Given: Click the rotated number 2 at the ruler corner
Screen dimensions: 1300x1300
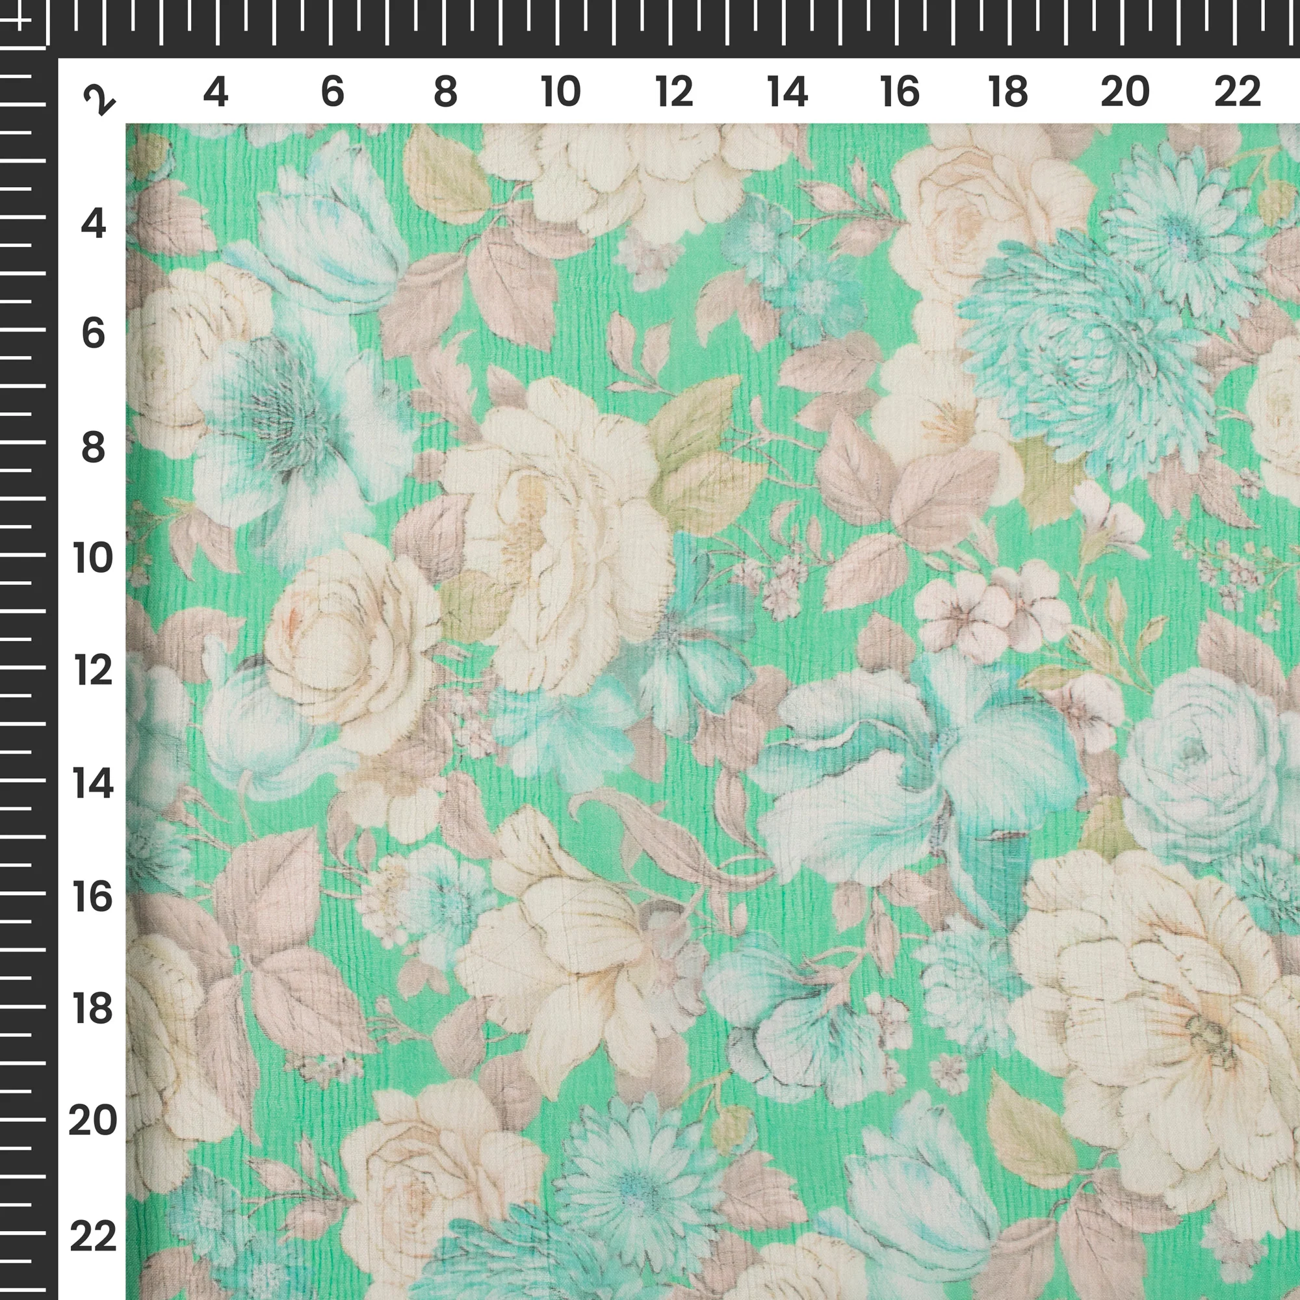Looking at the screenshot, I should pyautogui.click(x=99, y=99).
